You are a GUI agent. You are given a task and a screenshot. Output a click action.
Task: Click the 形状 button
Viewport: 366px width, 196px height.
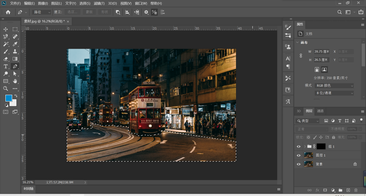[104, 12]
